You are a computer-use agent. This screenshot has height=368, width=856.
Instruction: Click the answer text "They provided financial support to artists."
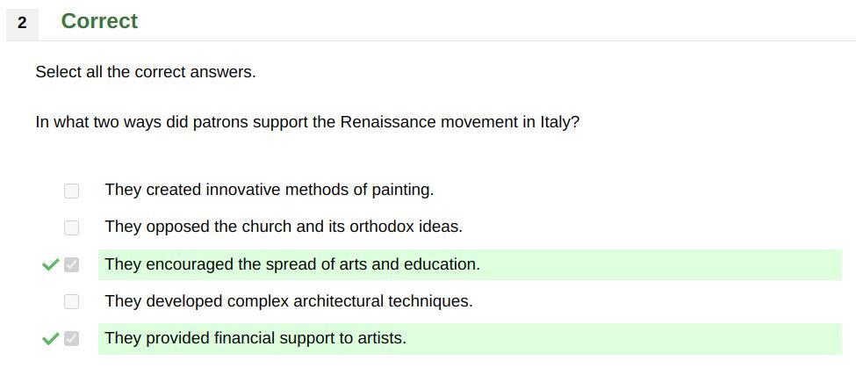[x=255, y=338]
